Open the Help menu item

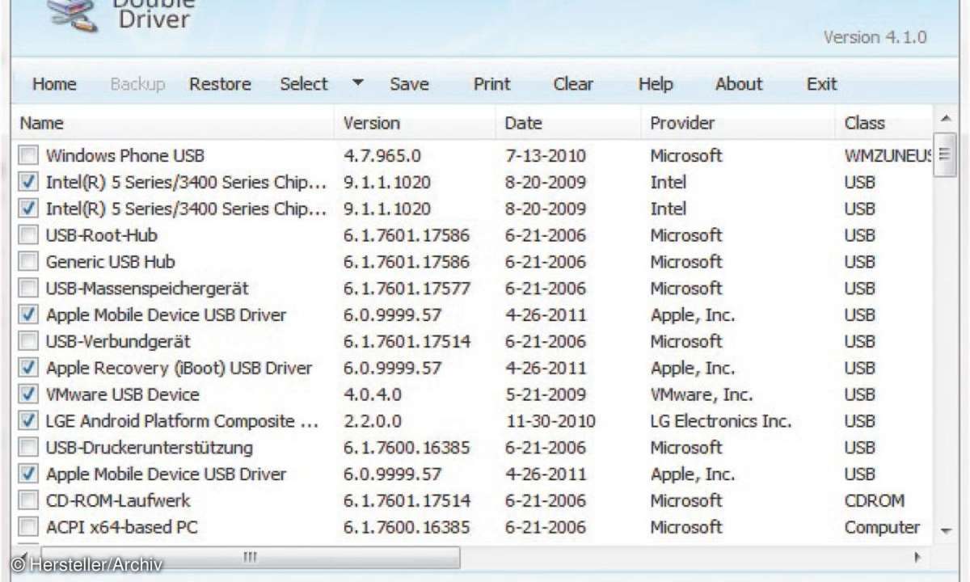tap(656, 84)
